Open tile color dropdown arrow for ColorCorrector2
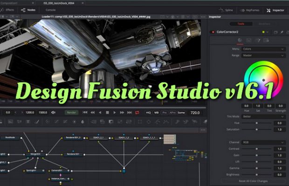Viewport: 289px width, 186px height. (x=268, y=32)
